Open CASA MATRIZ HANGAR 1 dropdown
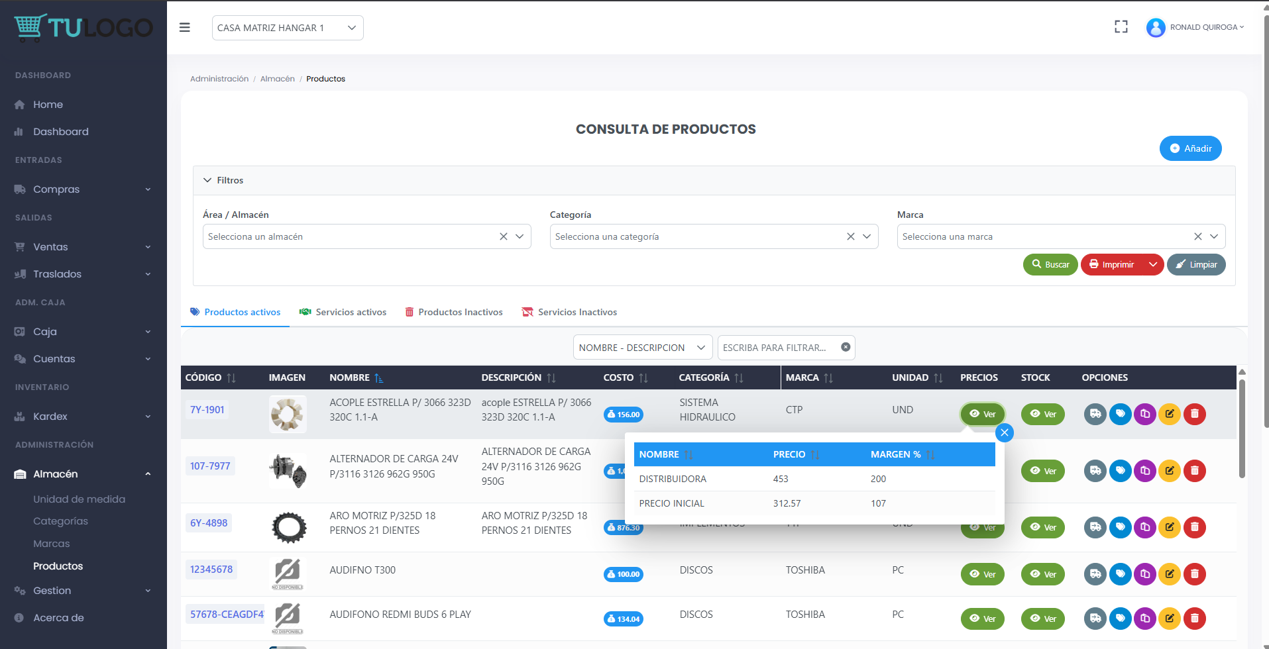This screenshot has width=1269, height=649. pyautogui.click(x=287, y=28)
